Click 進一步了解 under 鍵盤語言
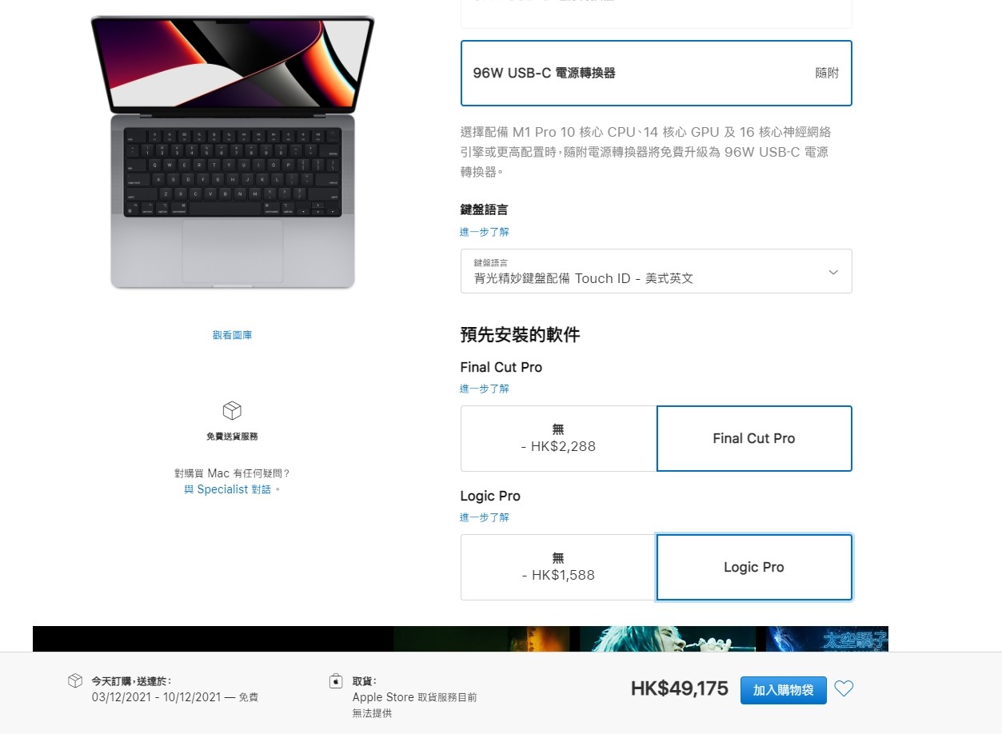 [485, 232]
